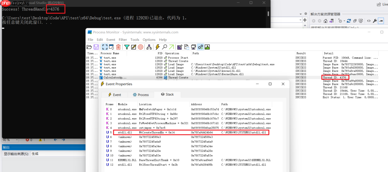Select stack frame 12 RtlUserThreadStart
388x172 pixels.
click(x=188, y=165)
